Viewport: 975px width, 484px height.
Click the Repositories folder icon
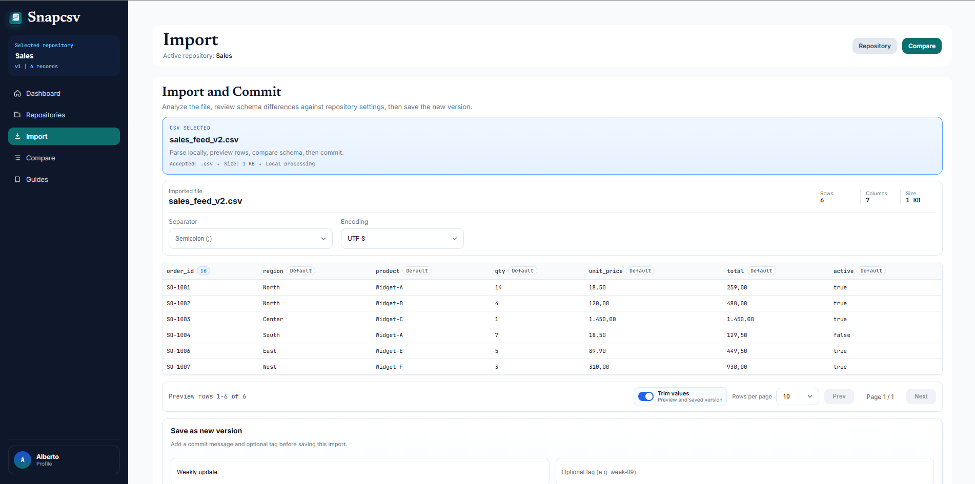(17, 115)
